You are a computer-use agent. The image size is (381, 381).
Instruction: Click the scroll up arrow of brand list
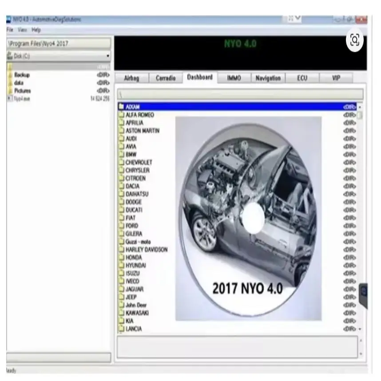coord(360,107)
